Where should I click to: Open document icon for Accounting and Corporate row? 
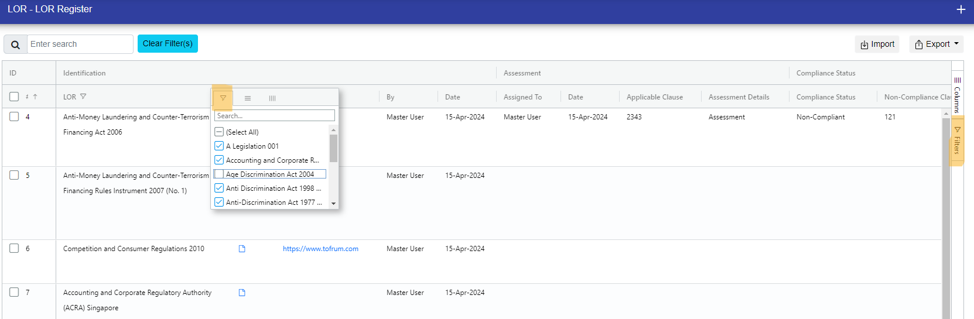[242, 293]
